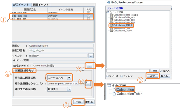180x108 pixels.
Task: Switch to the 画面イベント tab
Action: pos(41,5)
